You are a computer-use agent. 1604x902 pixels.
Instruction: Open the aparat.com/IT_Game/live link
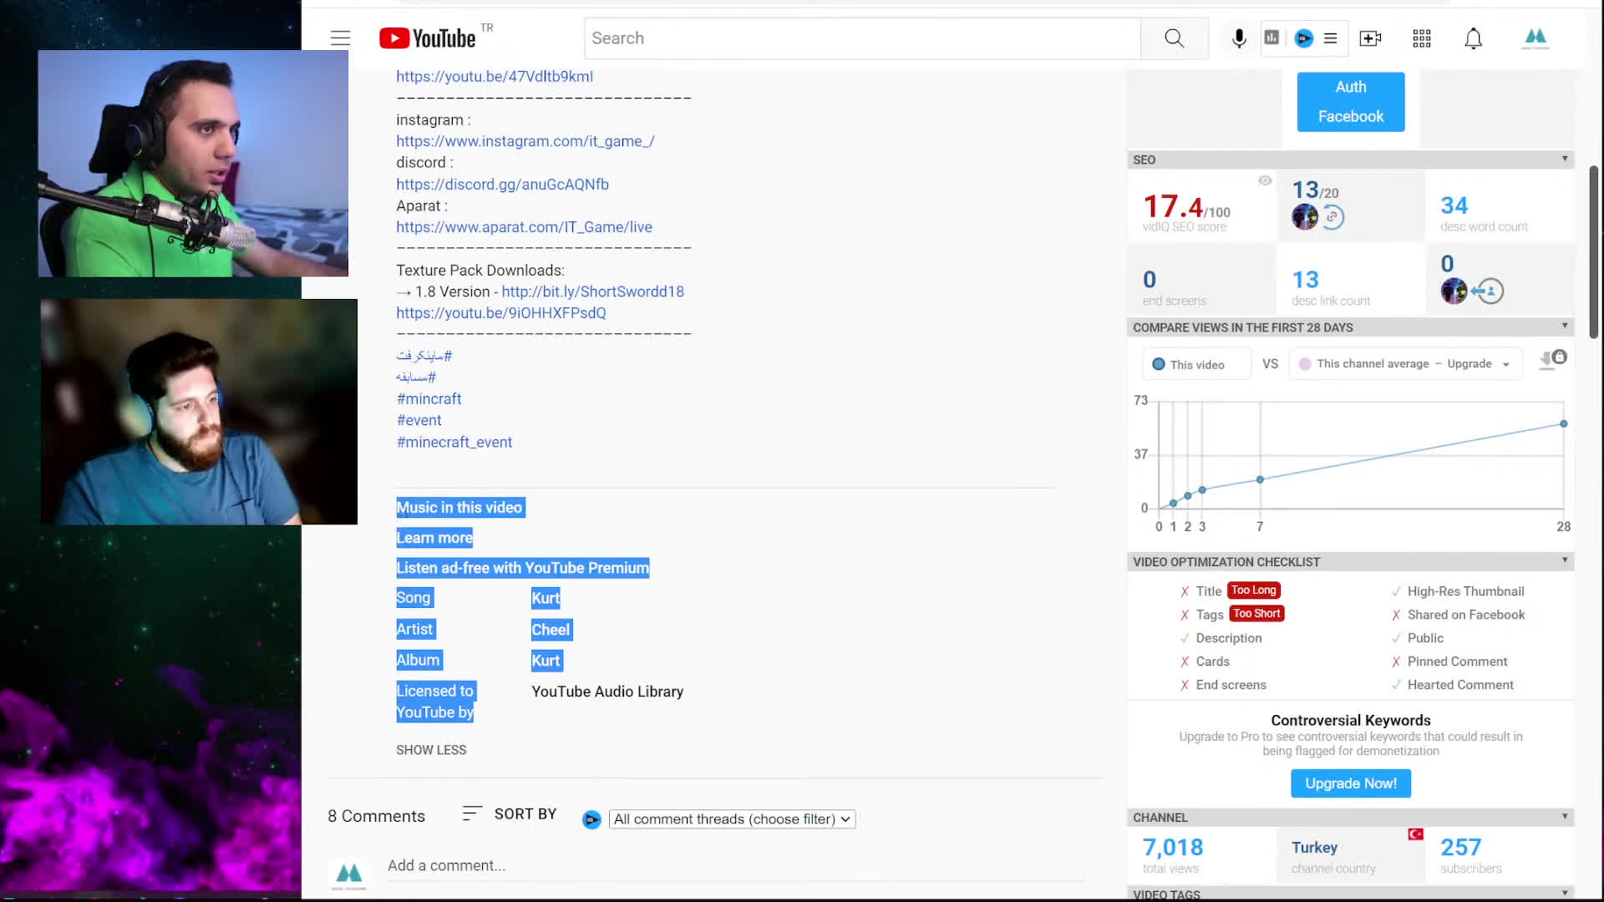pyautogui.click(x=524, y=227)
